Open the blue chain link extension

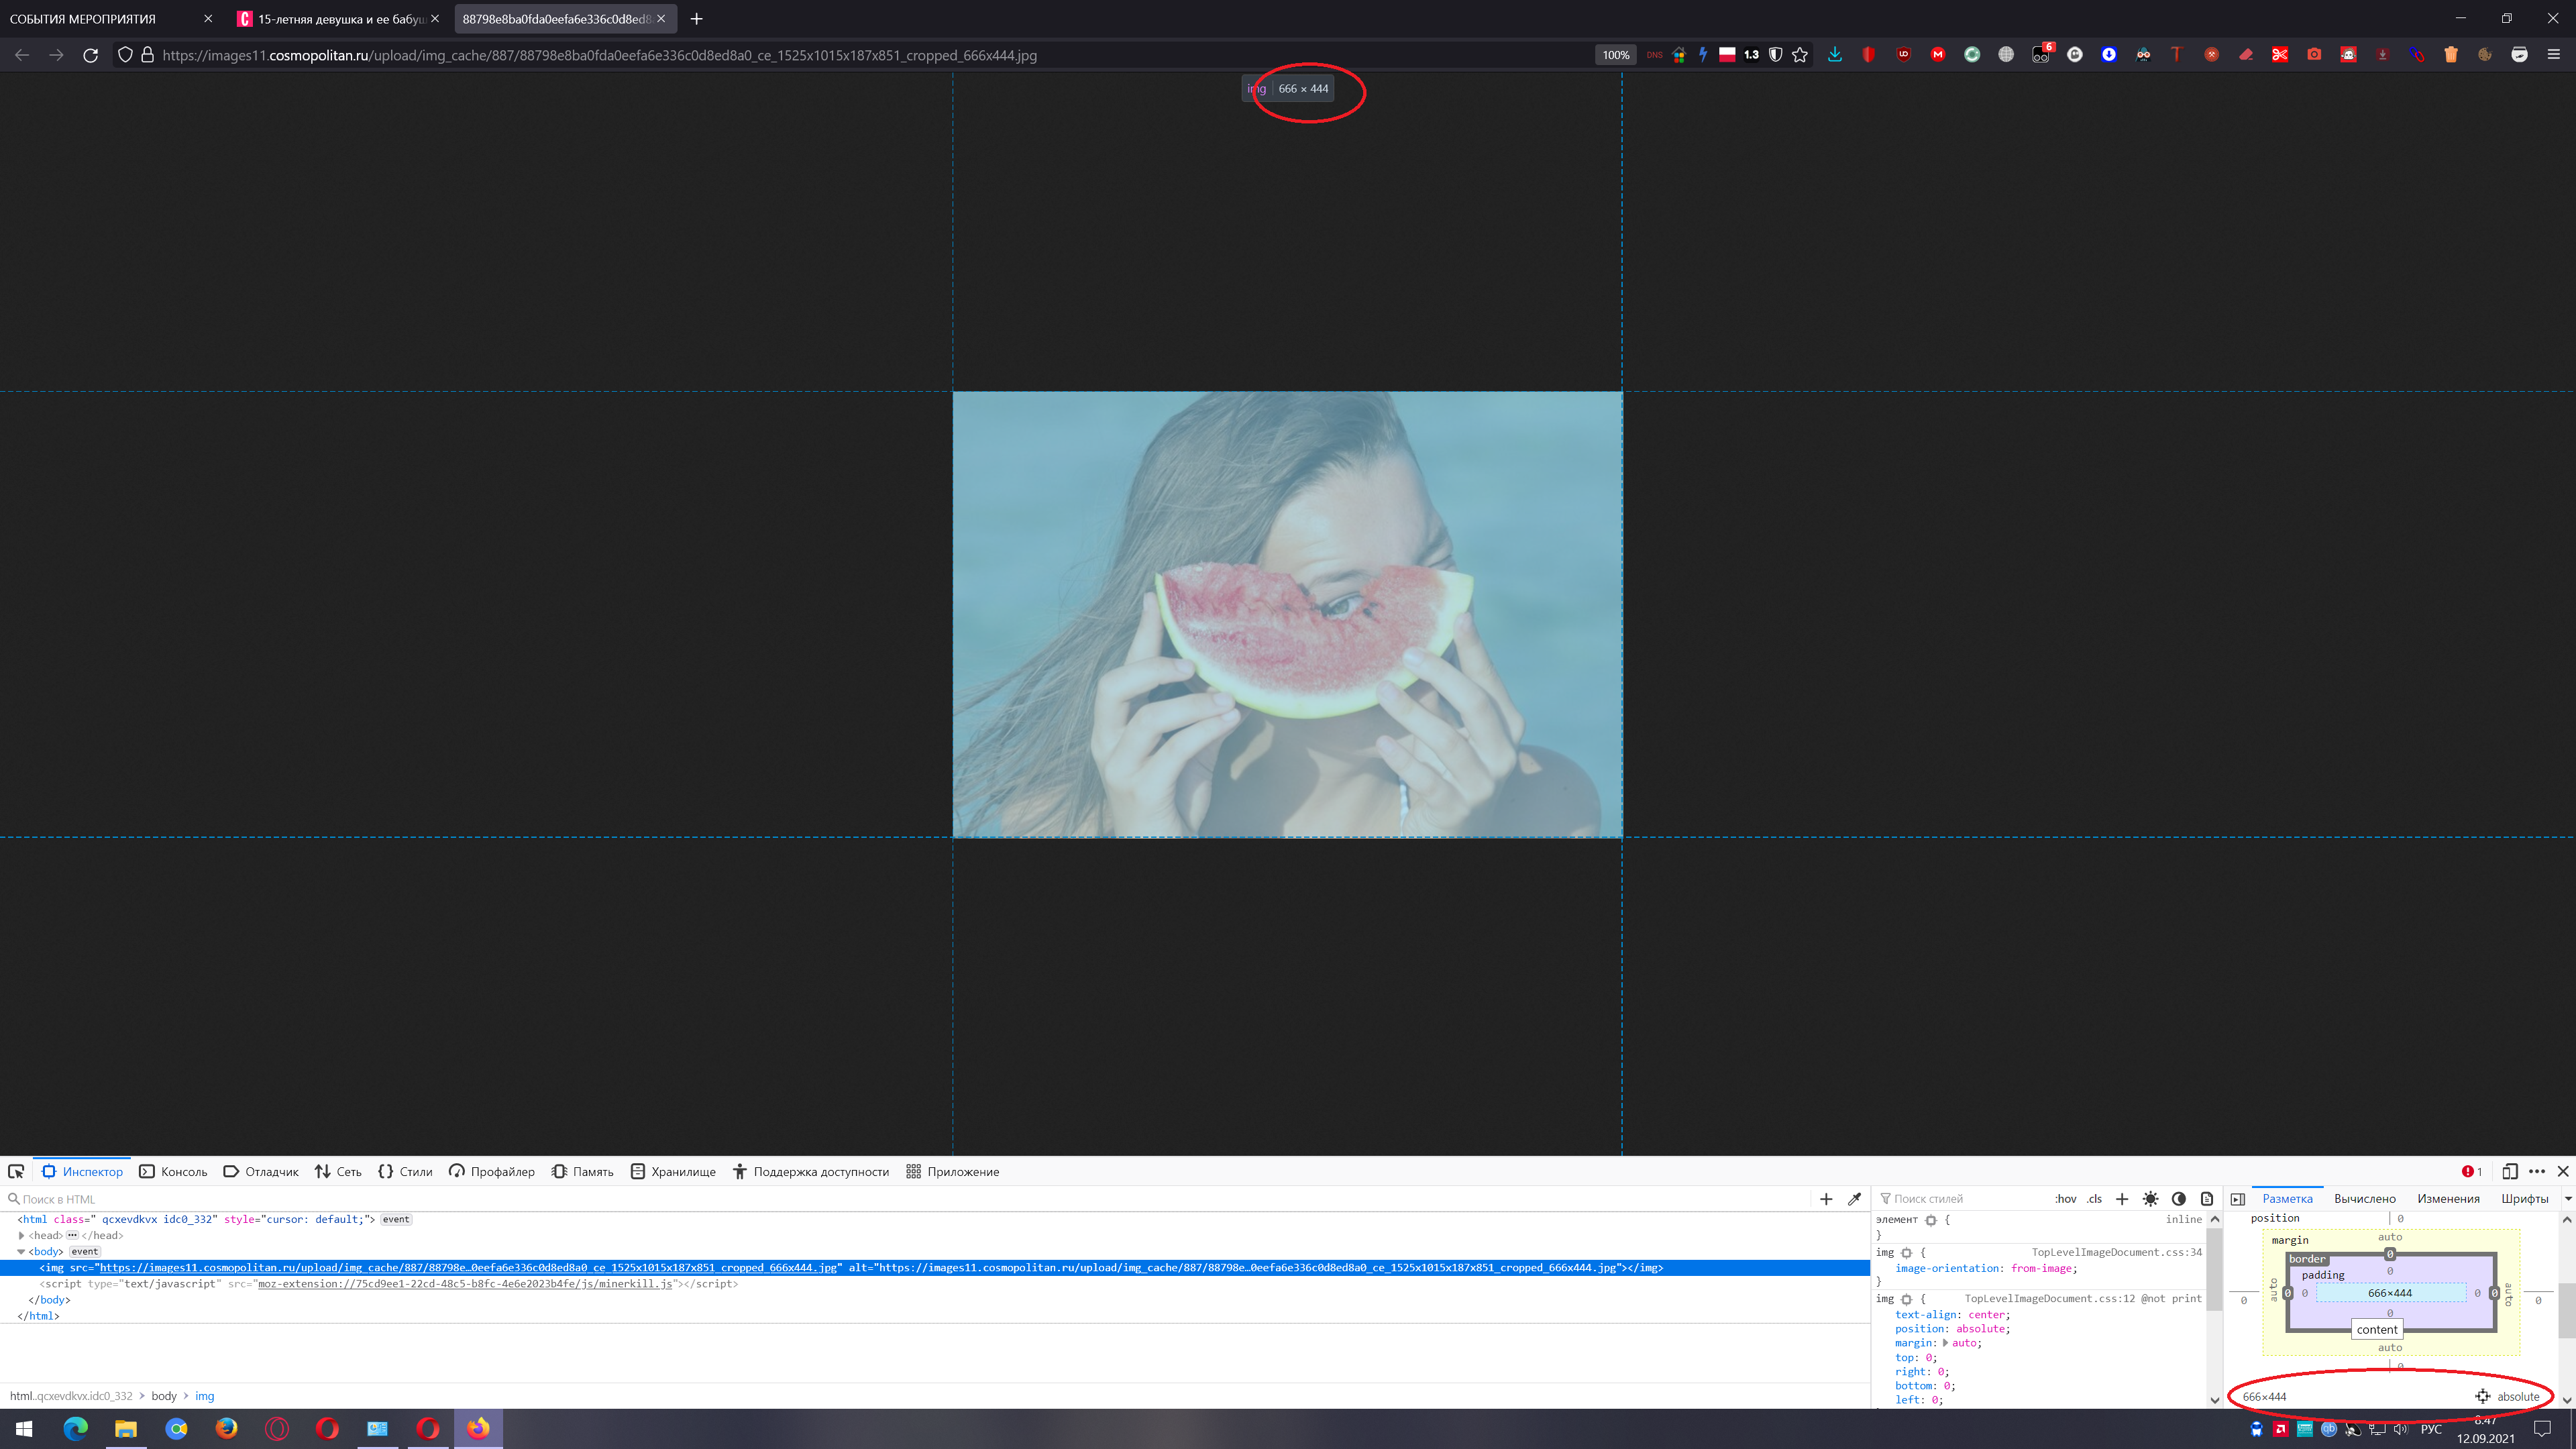2417,55
